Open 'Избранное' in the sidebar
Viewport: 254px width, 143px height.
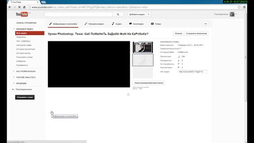[x=21, y=61]
